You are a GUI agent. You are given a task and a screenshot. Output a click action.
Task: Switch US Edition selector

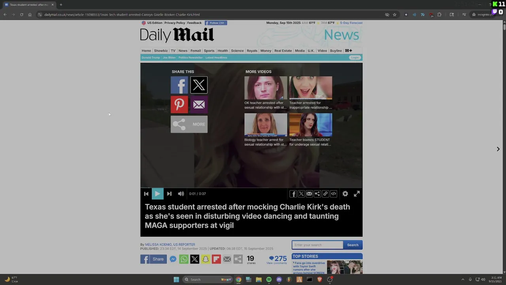tap(152, 23)
